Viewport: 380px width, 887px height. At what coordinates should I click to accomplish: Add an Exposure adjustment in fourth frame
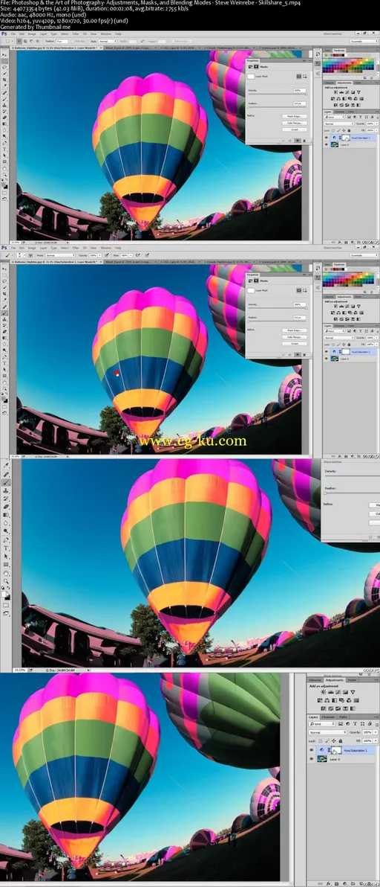pyautogui.click(x=346, y=692)
